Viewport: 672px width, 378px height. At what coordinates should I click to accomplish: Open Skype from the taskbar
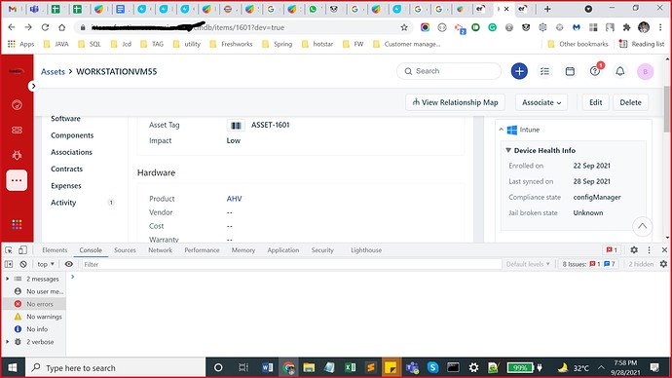point(432,367)
